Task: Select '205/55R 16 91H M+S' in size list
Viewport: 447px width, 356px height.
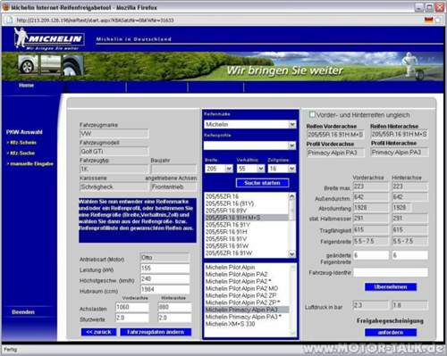Action: point(247,218)
